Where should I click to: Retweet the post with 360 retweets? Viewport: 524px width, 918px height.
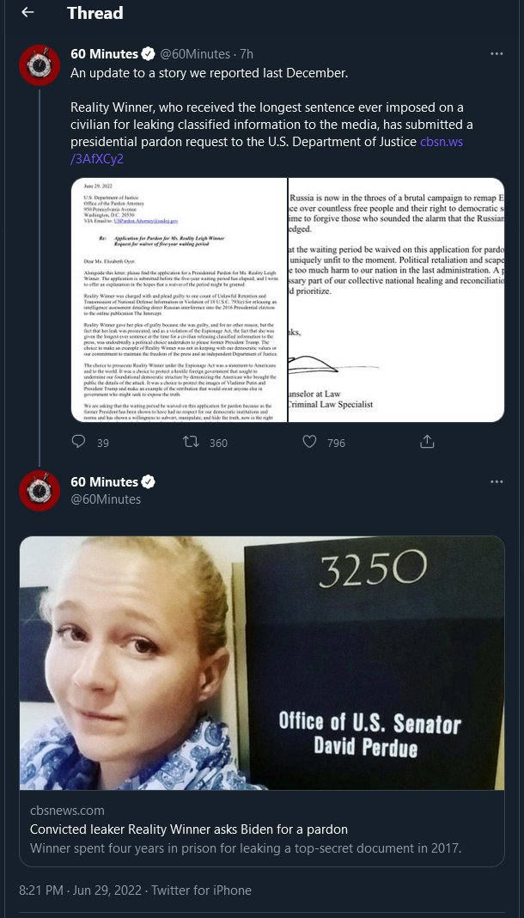pos(191,442)
